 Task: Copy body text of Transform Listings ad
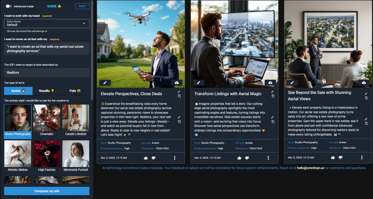(273, 122)
